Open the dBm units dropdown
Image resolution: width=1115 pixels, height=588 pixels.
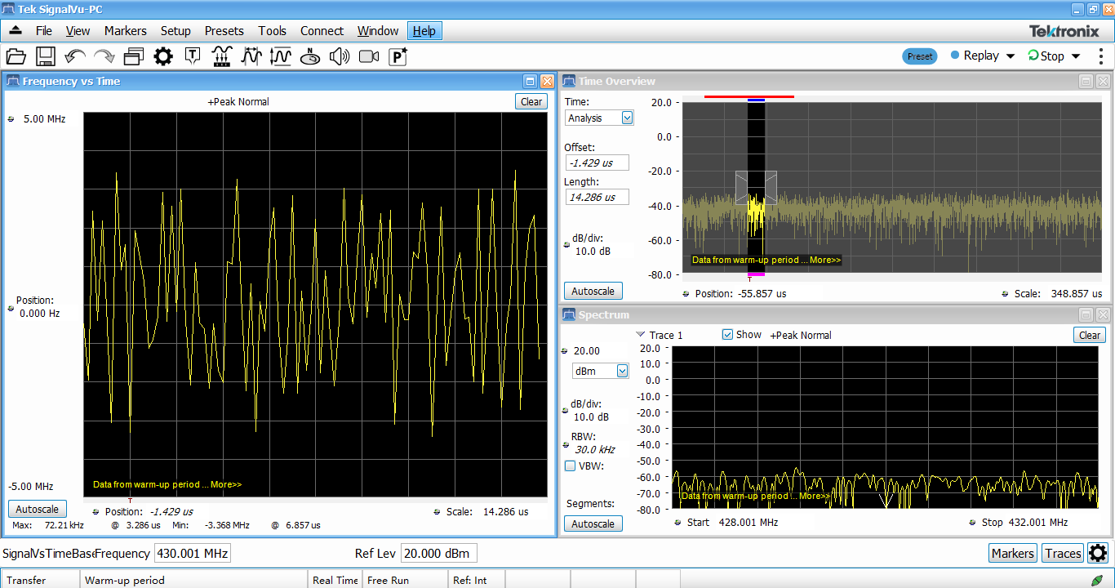tap(623, 371)
